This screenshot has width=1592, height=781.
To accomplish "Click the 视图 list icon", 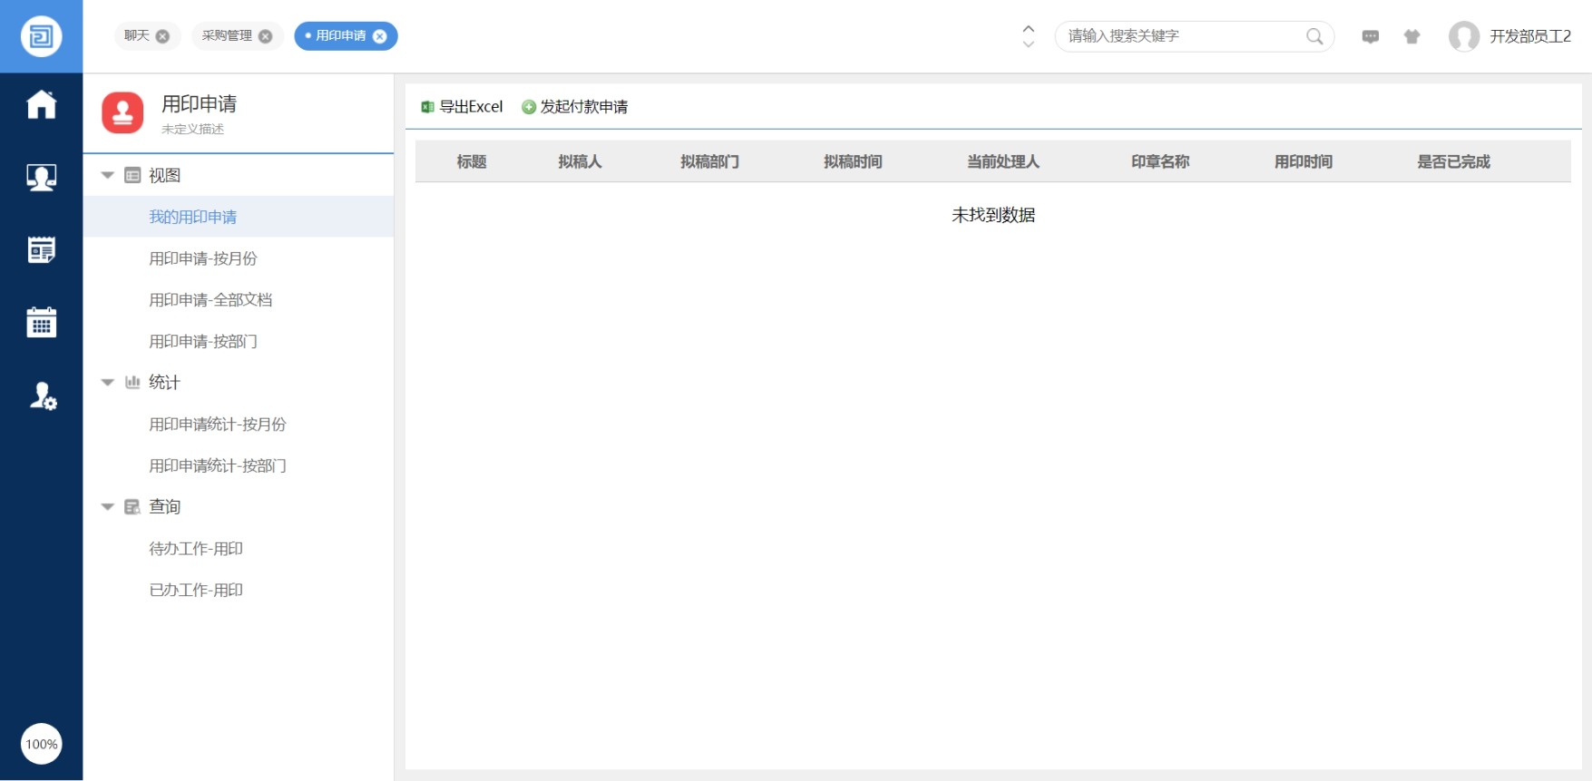I will pyautogui.click(x=132, y=175).
